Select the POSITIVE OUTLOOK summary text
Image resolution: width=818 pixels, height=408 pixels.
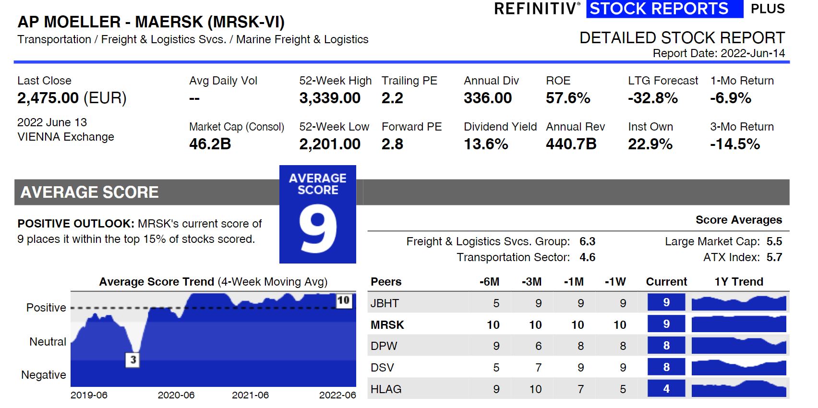point(140,231)
